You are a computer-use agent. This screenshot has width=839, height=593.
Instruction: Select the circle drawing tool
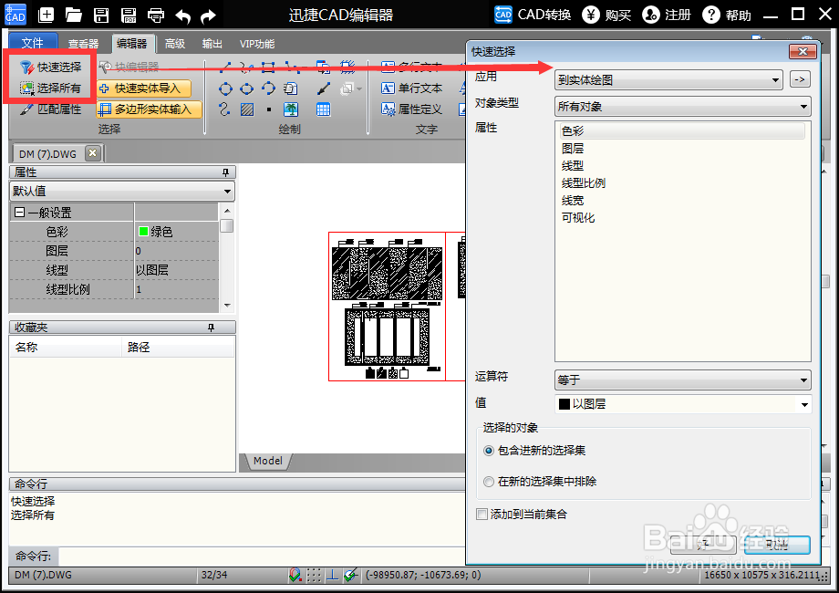point(225,89)
